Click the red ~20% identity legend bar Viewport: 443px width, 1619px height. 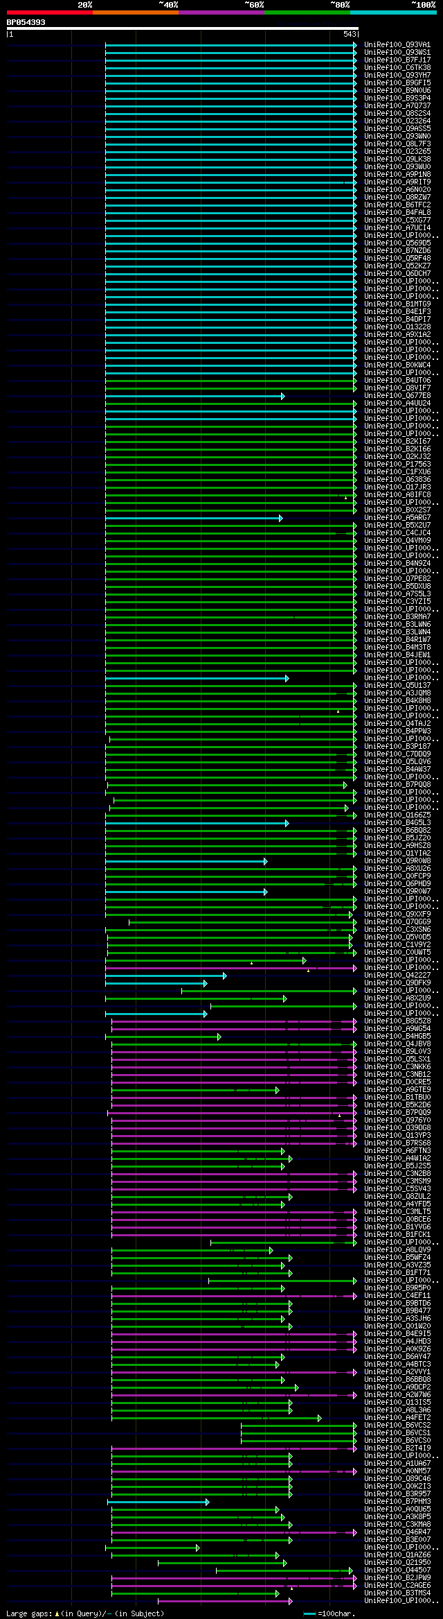tap(50, 12)
